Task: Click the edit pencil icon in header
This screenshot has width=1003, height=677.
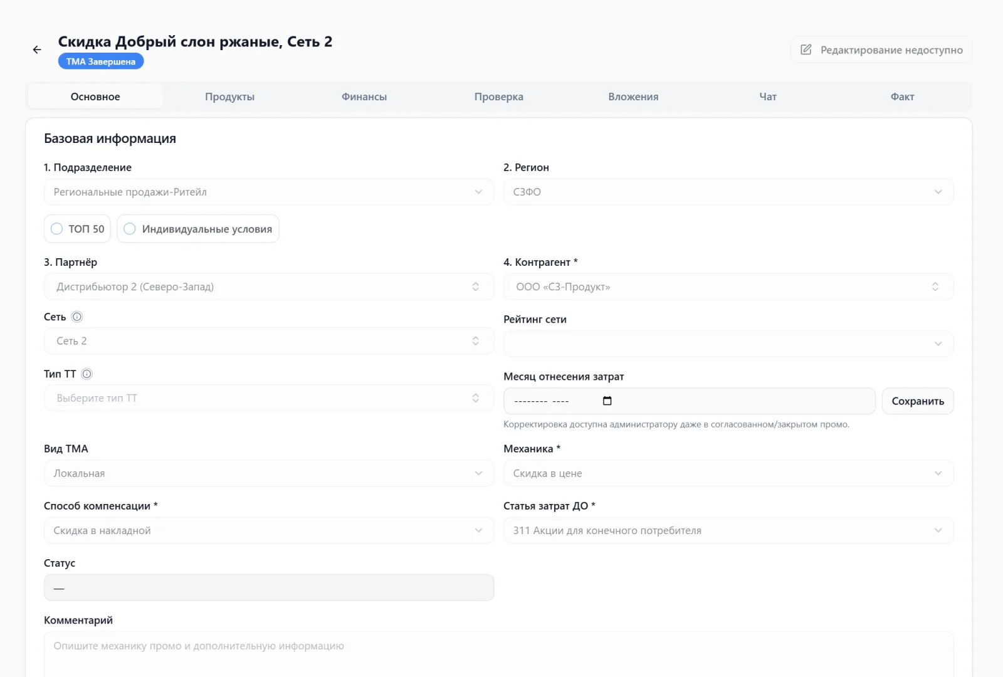Action: 806,50
